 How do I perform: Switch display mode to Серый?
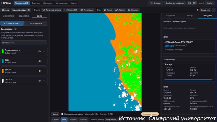[55, 120]
